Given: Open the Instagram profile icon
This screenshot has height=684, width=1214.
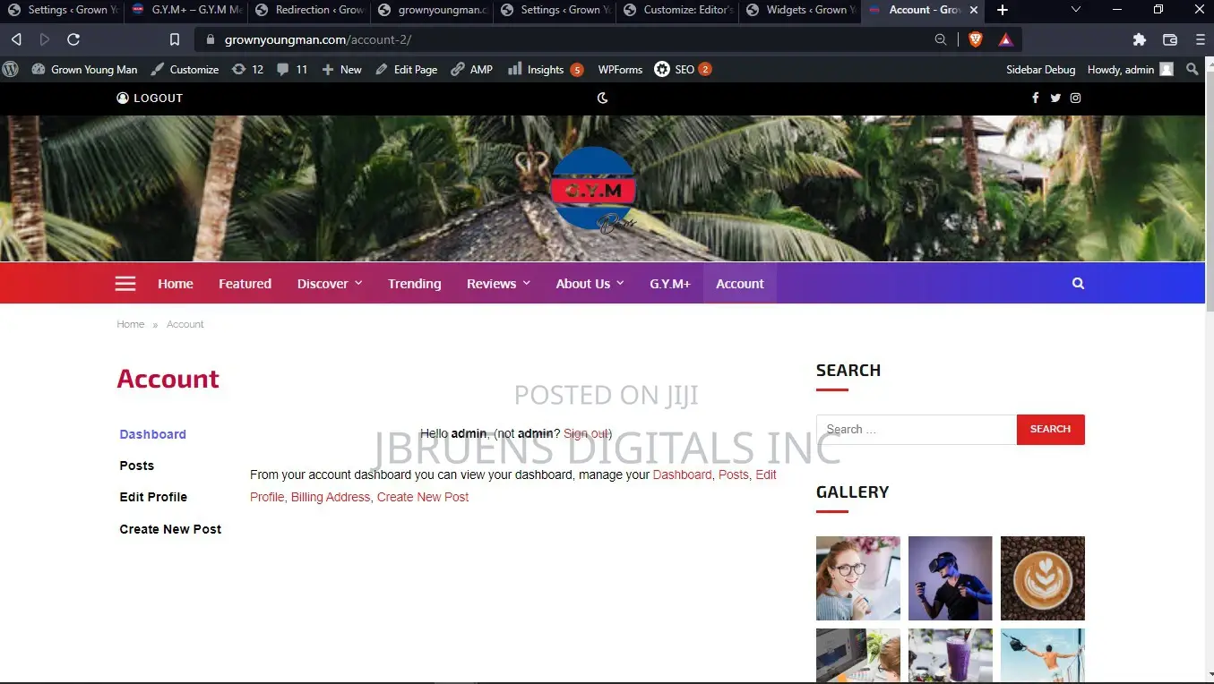Looking at the screenshot, I should [x=1075, y=98].
